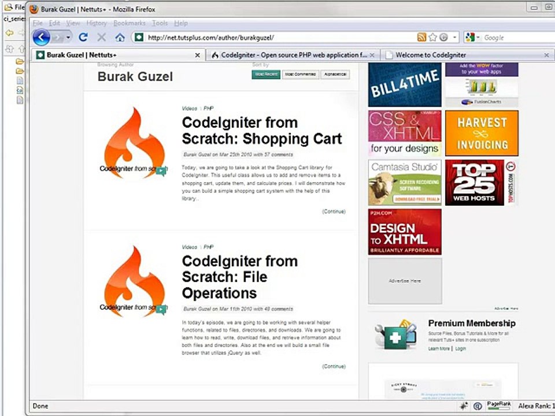Click the Shopping Cart post's CodeIgniter flame thumbnail

click(x=134, y=142)
